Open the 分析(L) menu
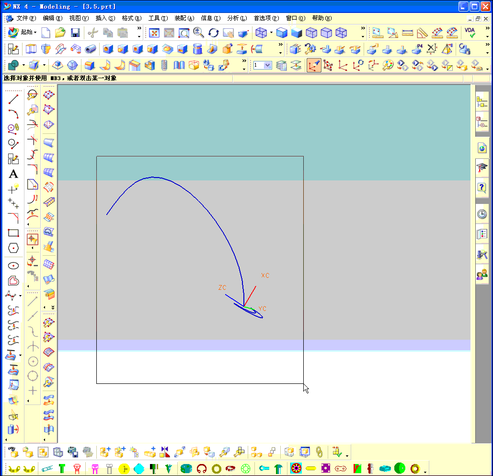The width and height of the screenshot is (493, 476). pos(237,18)
